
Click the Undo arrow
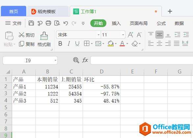pos(66,23)
